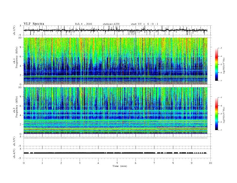
Task: Click the time axis tick label "9"
Action: (x=192, y=163)
